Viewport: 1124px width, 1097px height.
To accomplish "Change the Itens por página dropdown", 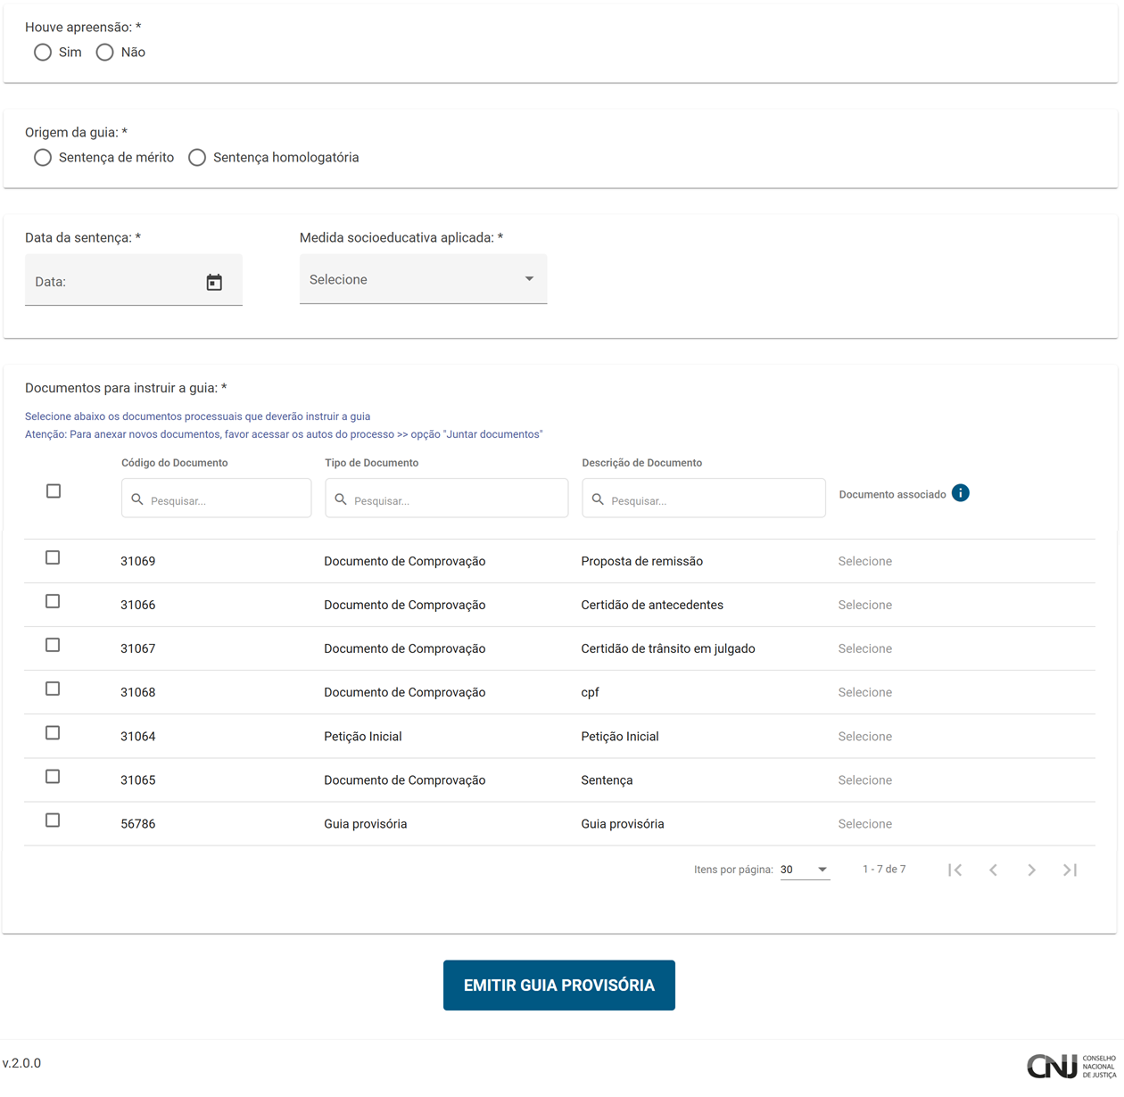I will [x=805, y=870].
